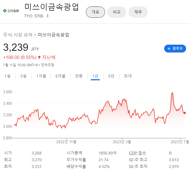Click the 52-주 최고 value 3,613
Screen dimensions: 190x171
pos(174,160)
